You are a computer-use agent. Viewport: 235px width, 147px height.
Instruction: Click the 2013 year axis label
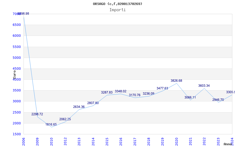(79, 142)
